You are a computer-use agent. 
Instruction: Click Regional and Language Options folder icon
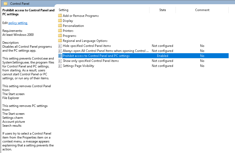pyautogui.click(x=60, y=41)
